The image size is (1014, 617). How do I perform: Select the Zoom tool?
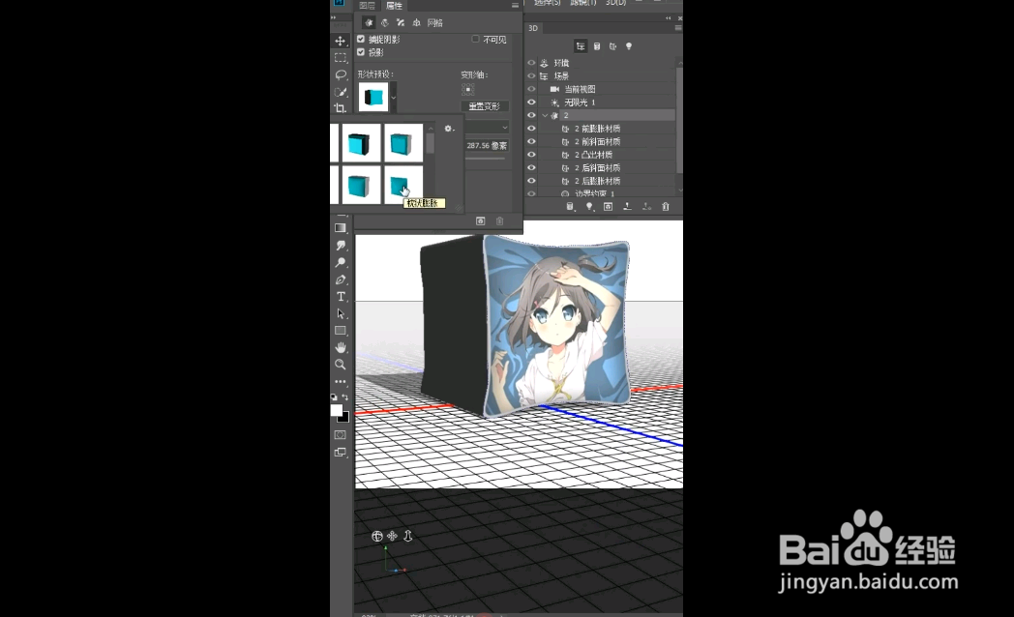[341, 365]
